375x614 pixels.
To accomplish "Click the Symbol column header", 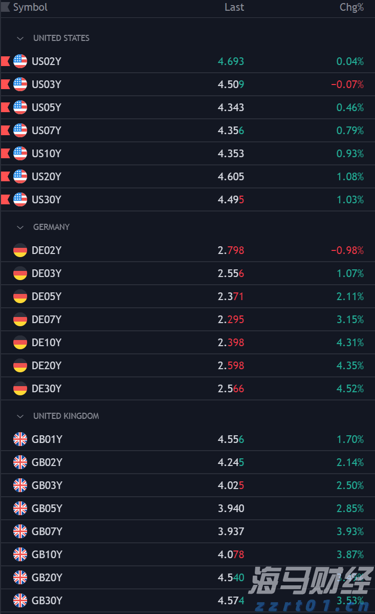I will tap(30, 7).
